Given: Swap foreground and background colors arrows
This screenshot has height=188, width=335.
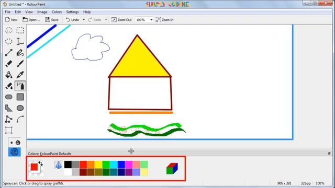Looking at the screenshot, I should (x=41, y=163).
